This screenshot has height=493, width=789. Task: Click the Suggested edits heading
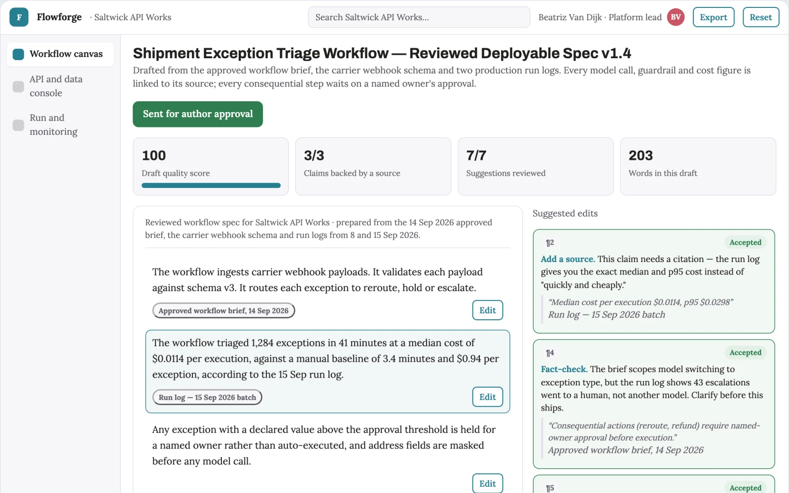[x=565, y=214]
